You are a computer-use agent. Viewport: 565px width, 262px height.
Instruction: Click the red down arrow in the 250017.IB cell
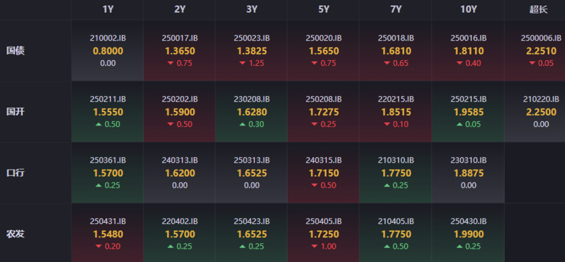170,63
